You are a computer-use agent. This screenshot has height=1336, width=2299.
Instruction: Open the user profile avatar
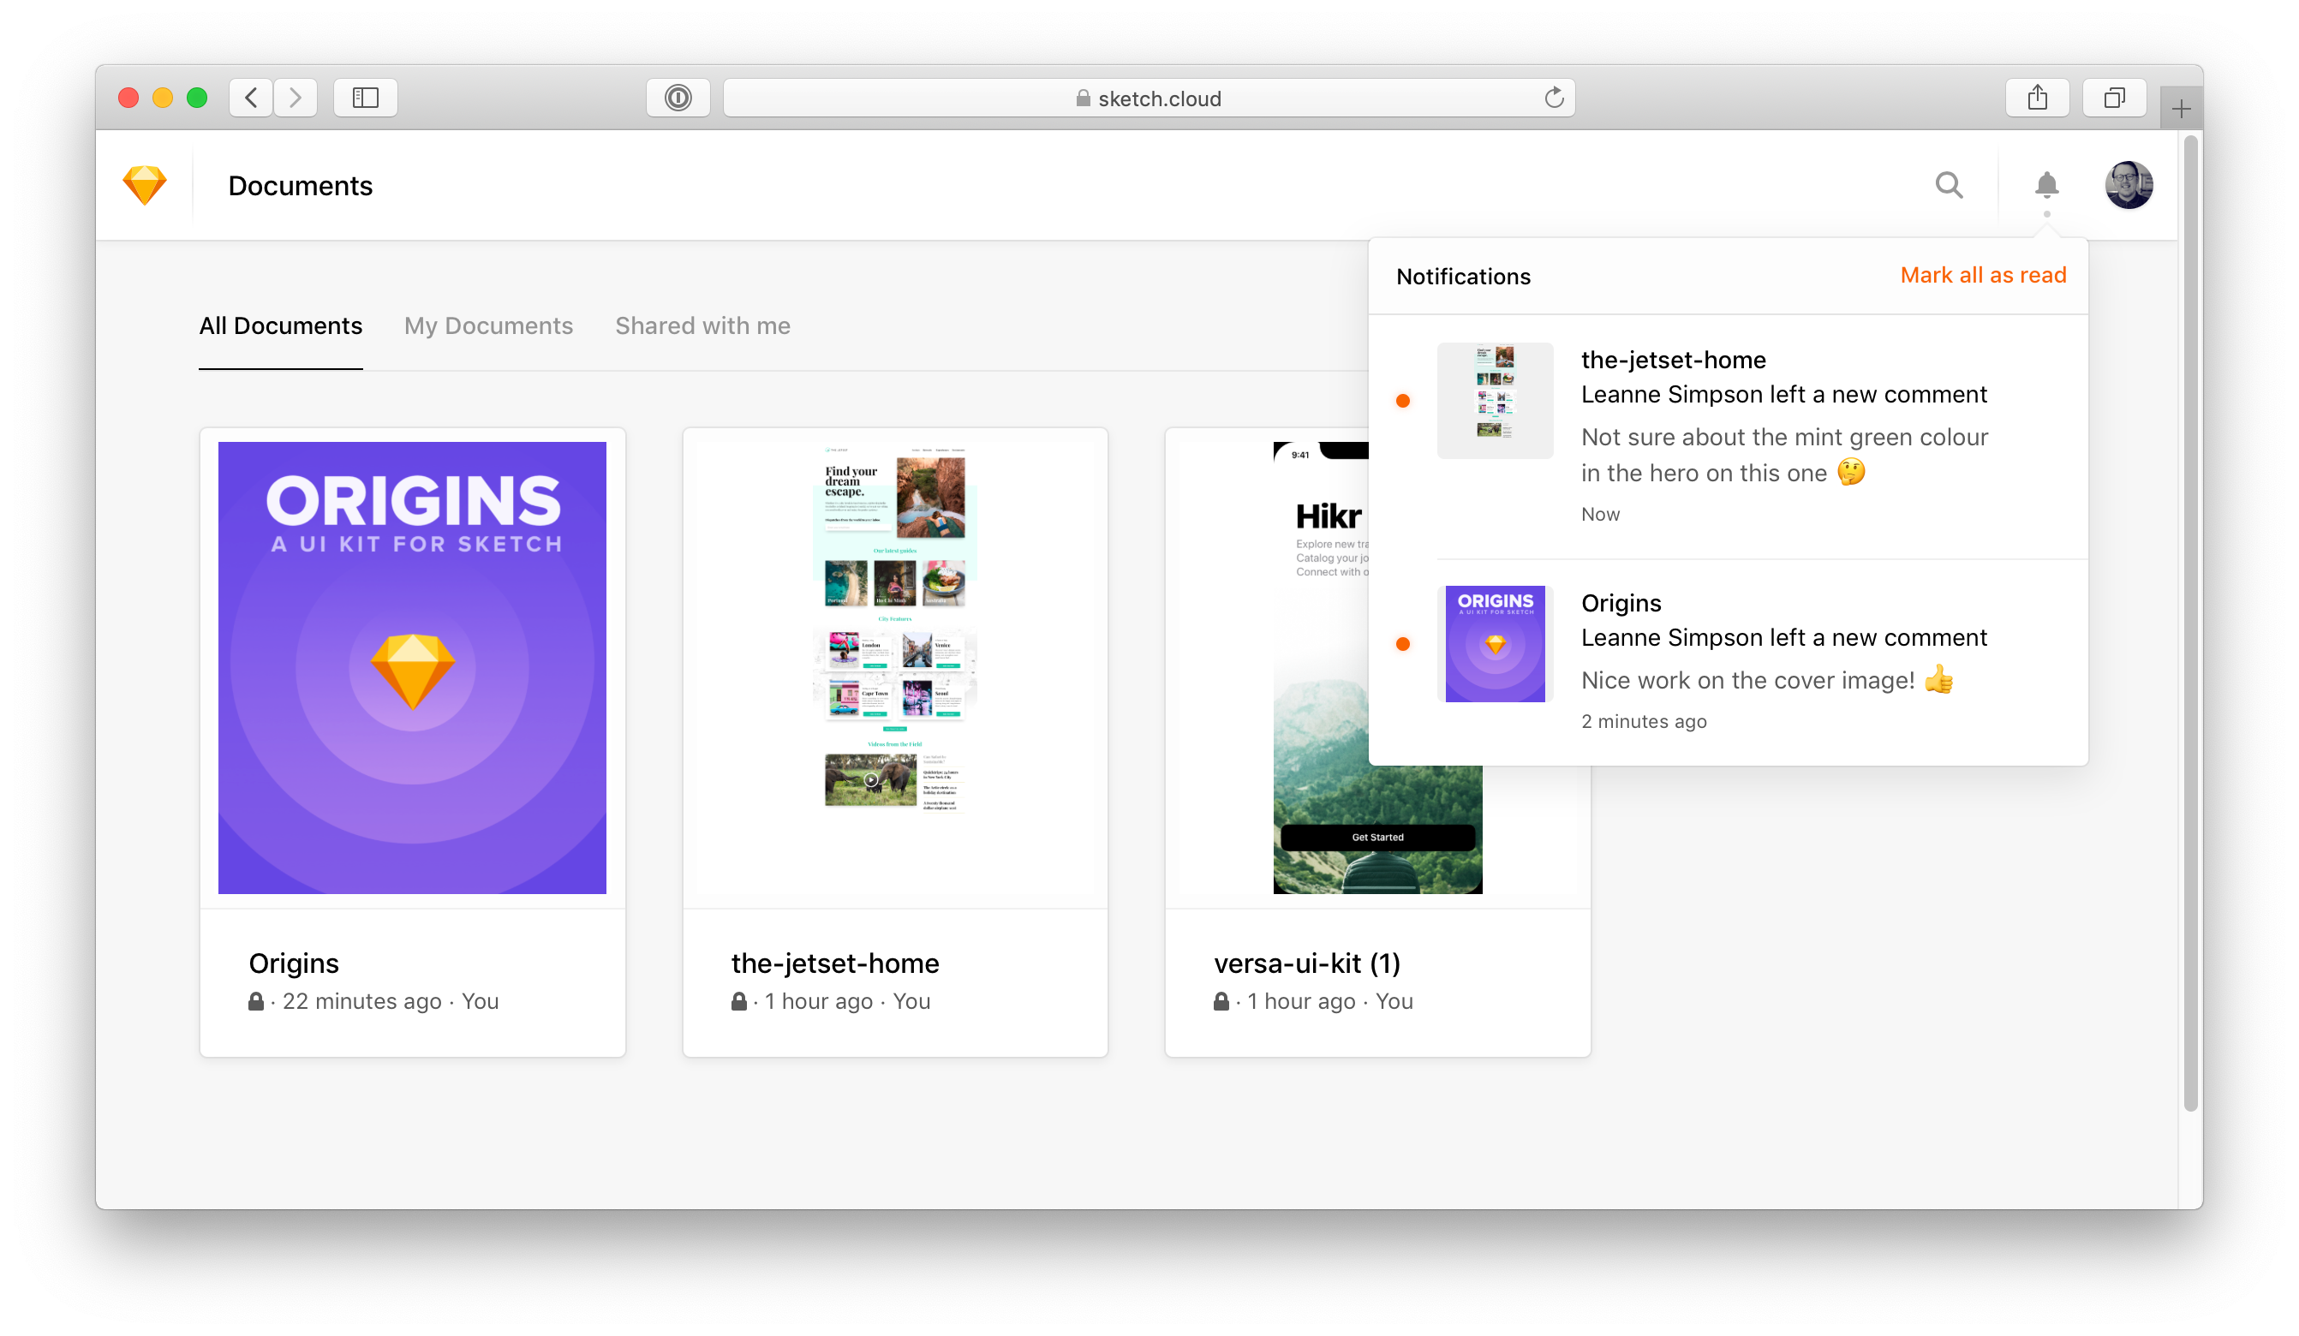[2129, 185]
